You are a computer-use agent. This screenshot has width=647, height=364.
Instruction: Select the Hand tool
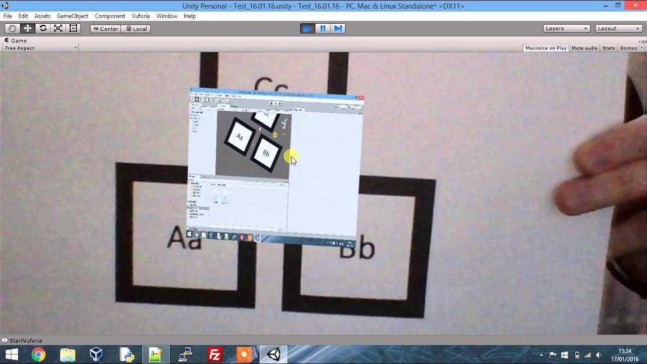point(12,29)
